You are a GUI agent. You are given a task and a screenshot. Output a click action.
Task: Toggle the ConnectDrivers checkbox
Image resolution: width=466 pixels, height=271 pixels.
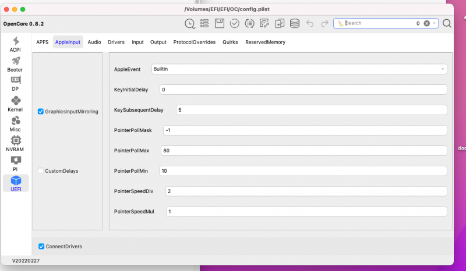pyautogui.click(x=41, y=247)
